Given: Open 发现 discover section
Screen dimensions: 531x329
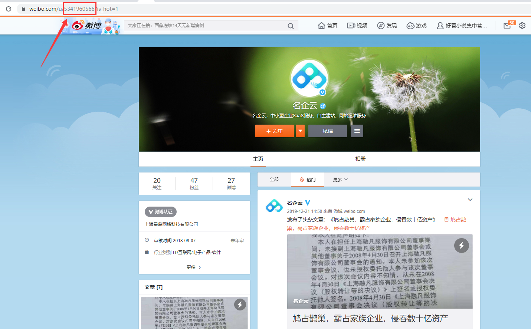Looking at the screenshot, I should 387,26.
